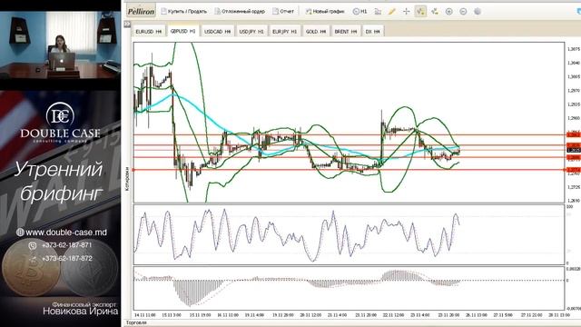Click the gray round settings icon
The width and height of the screenshot is (581, 327).
tap(478, 12)
